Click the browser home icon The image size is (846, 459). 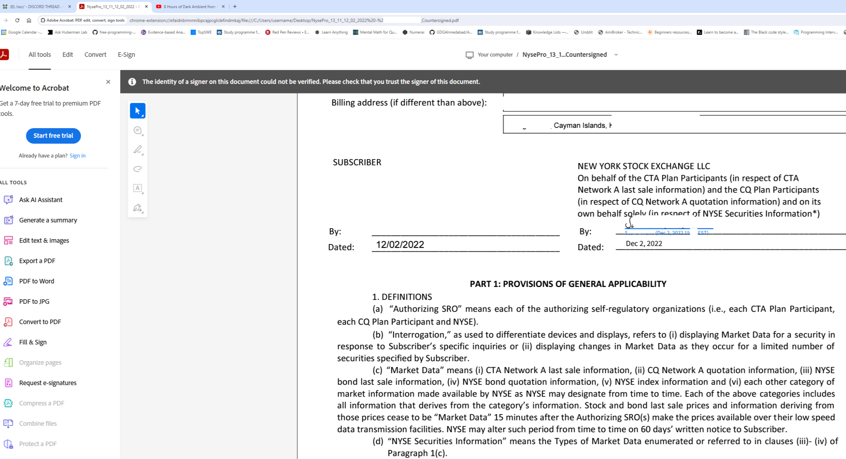[x=29, y=20]
